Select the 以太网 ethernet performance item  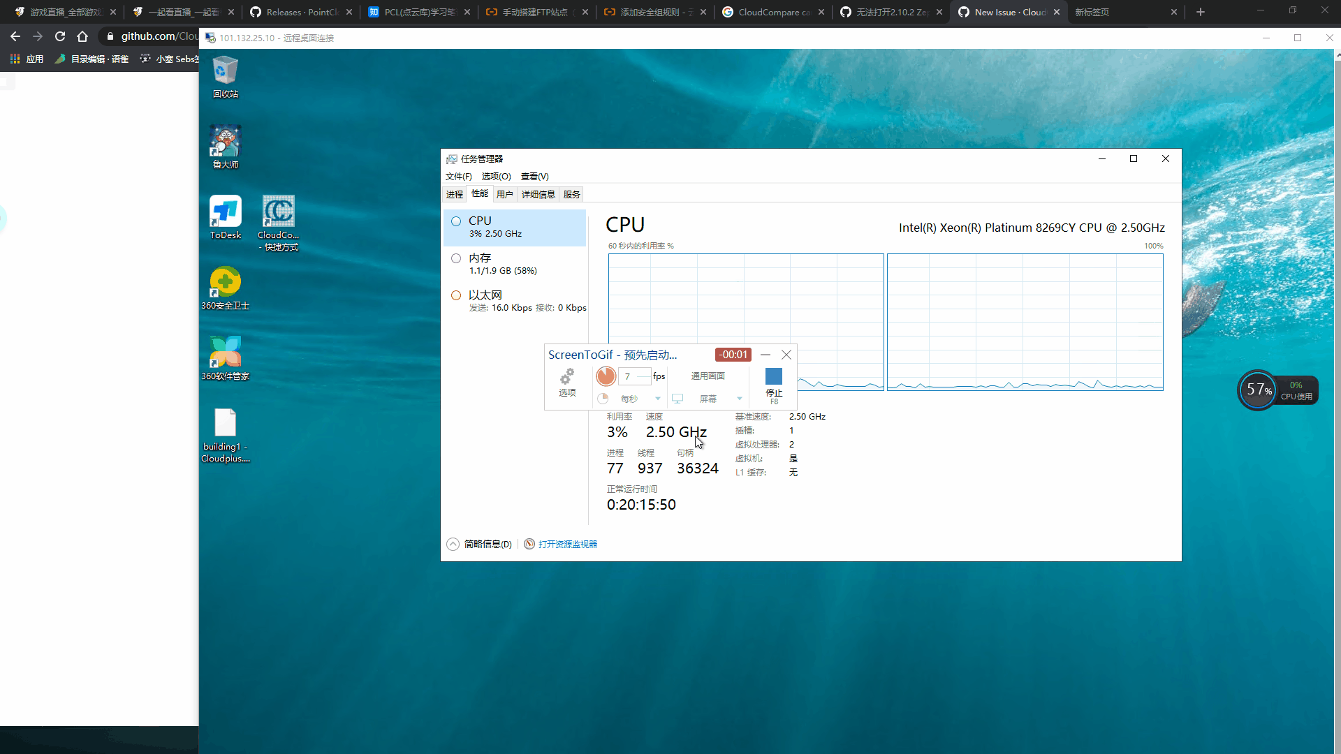pyautogui.click(x=515, y=301)
